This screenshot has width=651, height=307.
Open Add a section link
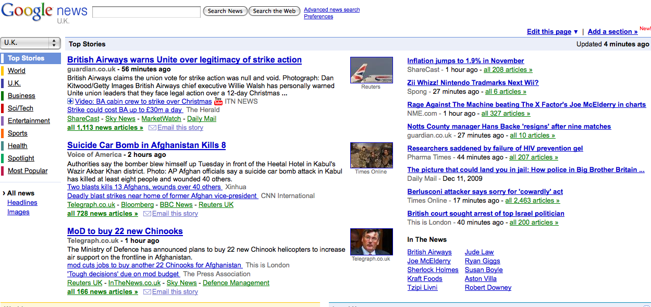click(x=612, y=32)
